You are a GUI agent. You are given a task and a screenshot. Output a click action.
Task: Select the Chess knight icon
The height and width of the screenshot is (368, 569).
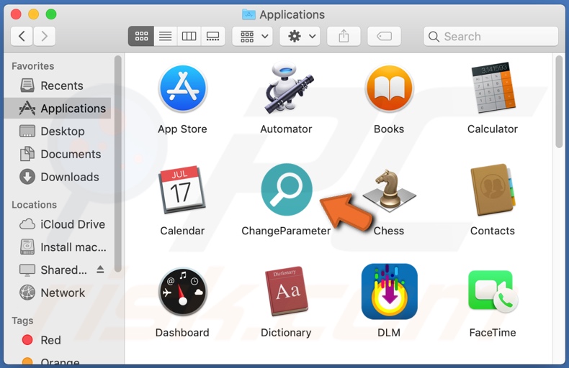pyautogui.click(x=390, y=191)
